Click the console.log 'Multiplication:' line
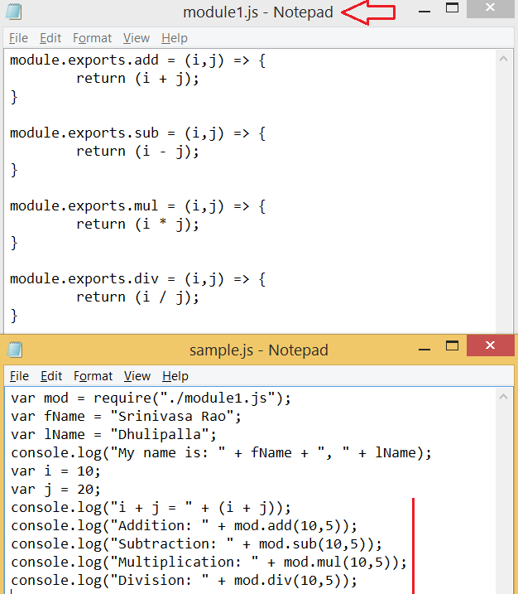Screen dimensions: 518x594 pos(209,563)
